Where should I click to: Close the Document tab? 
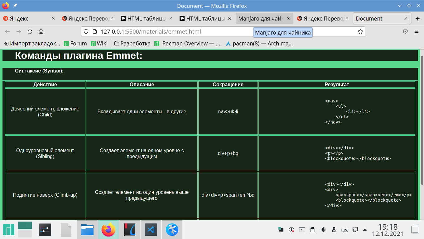click(x=406, y=19)
